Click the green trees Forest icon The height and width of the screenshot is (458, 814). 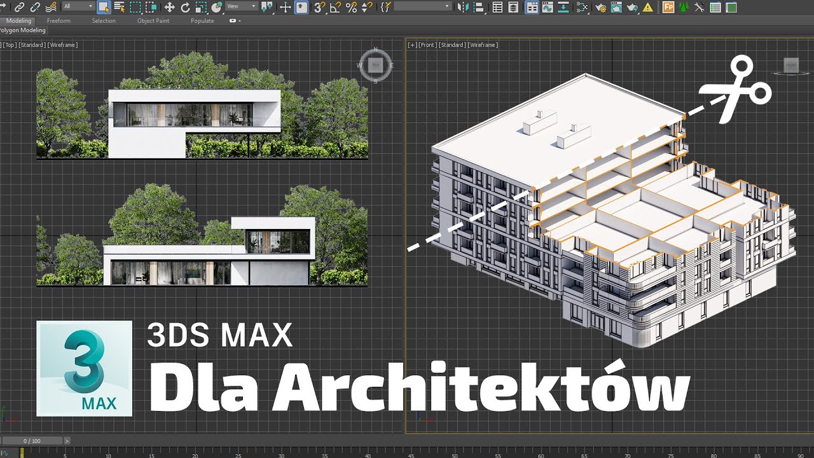tap(684, 7)
